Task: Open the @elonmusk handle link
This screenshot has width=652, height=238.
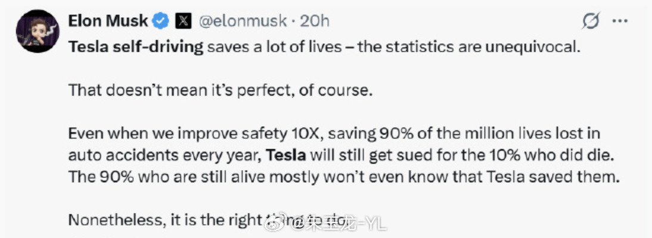Action: 244,22
